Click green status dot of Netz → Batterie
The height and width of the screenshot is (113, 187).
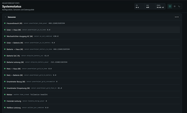click(x=5, y=75)
